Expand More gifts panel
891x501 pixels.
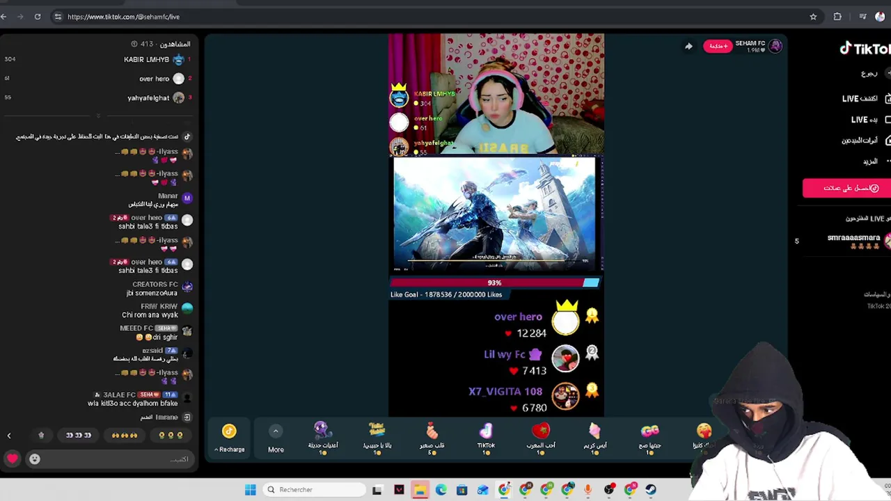click(x=276, y=439)
